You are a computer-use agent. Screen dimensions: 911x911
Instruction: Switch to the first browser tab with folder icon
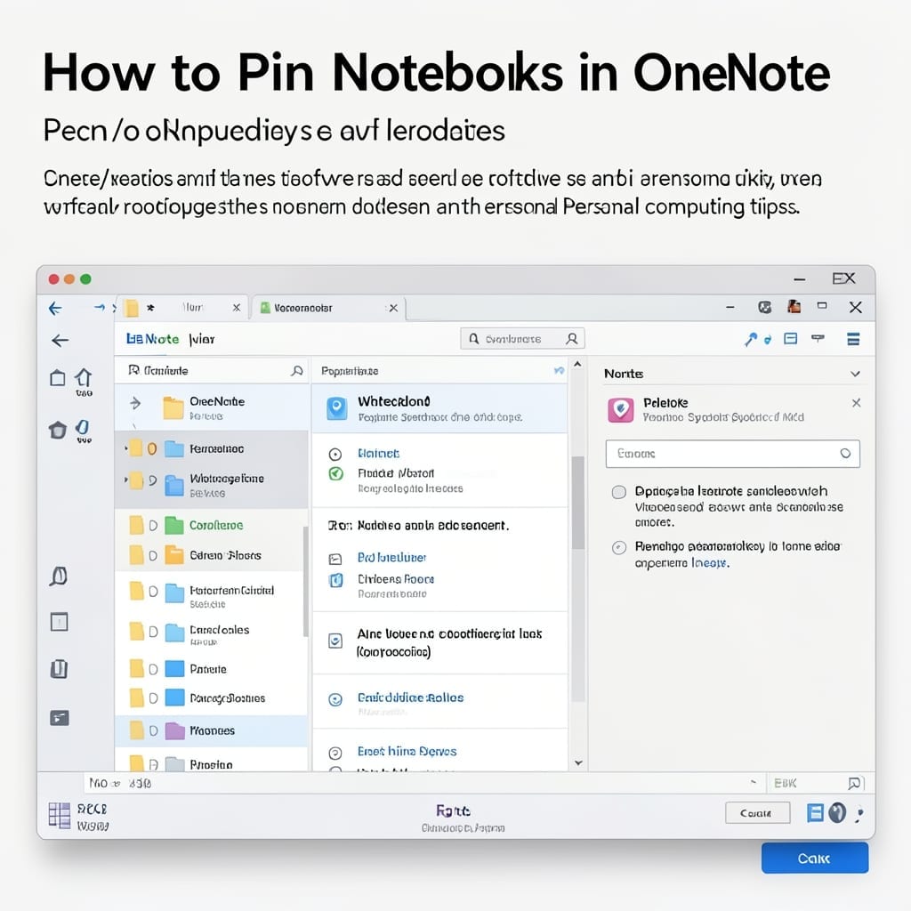pyautogui.click(x=182, y=307)
